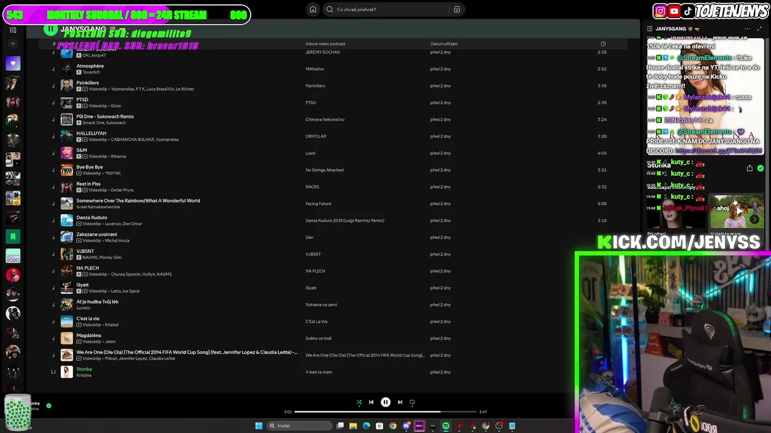The image size is (771, 433).
Task: Select the track 'Zakazane uvolneni'
Action: click(96, 235)
